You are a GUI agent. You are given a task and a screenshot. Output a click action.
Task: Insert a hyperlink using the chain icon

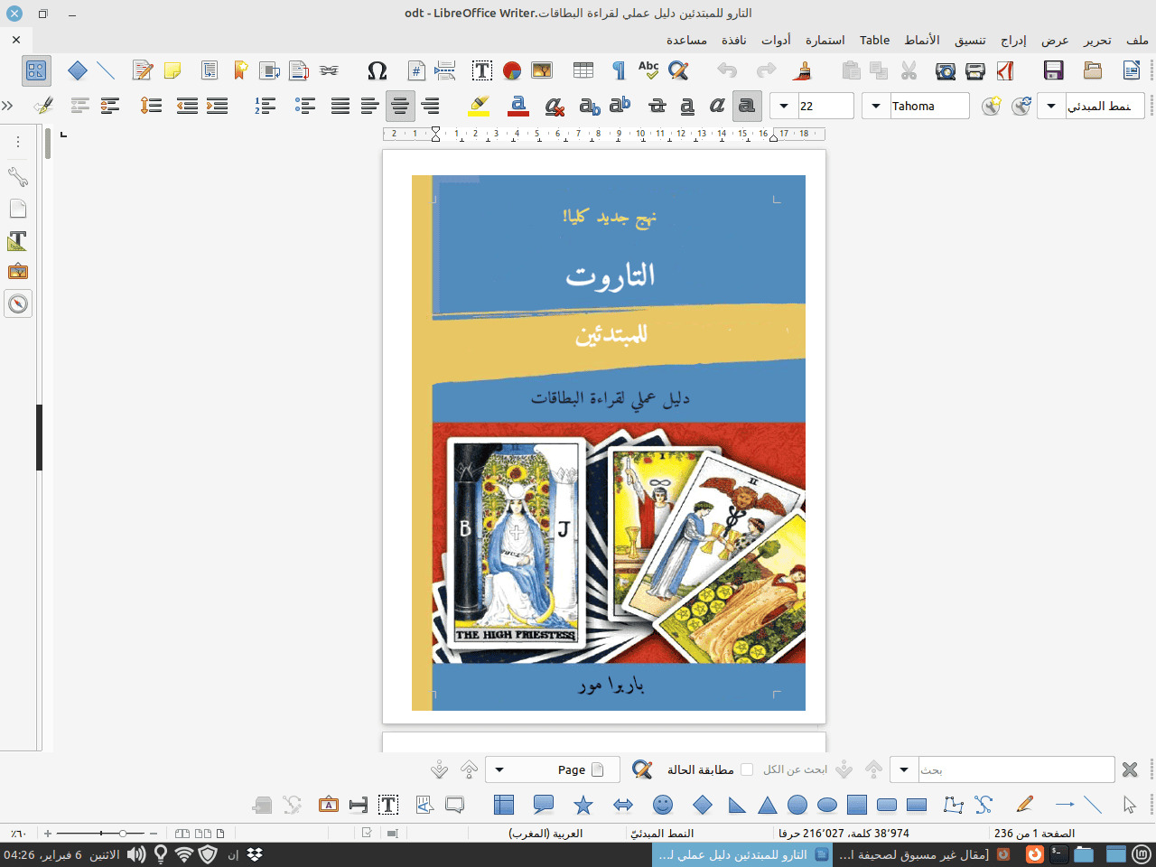point(330,70)
